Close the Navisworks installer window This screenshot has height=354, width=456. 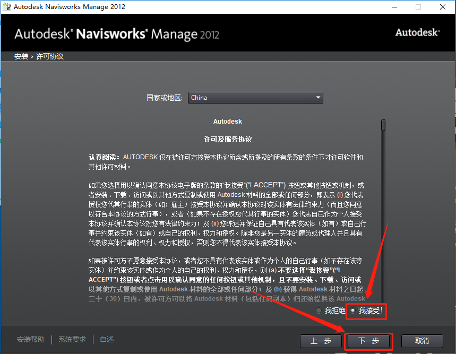pyautogui.click(x=443, y=7)
